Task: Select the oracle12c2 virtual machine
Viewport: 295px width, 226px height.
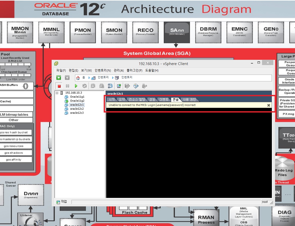Action: (x=77, y=109)
